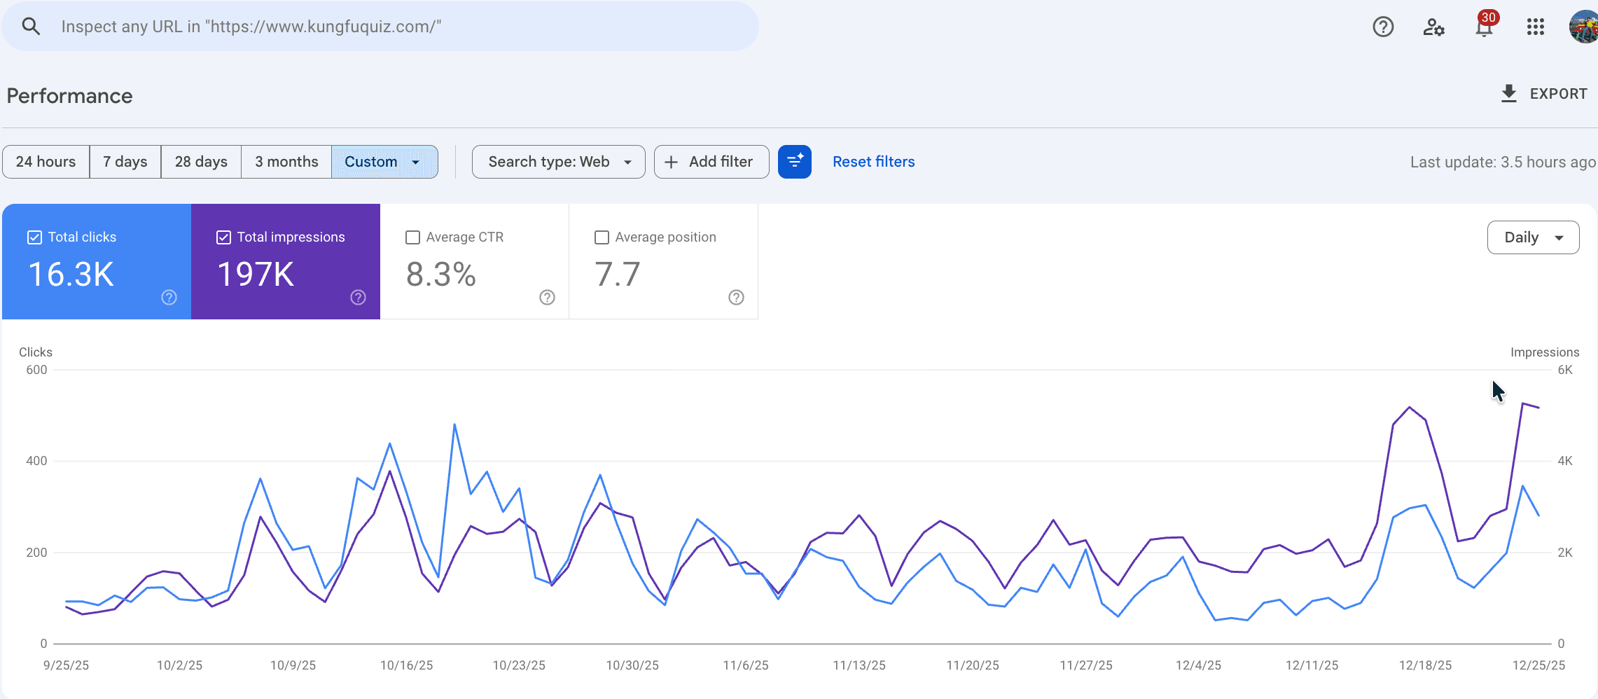1598x699 pixels.
Task: Open user and permission settings icon
Action: (1433, 27)
